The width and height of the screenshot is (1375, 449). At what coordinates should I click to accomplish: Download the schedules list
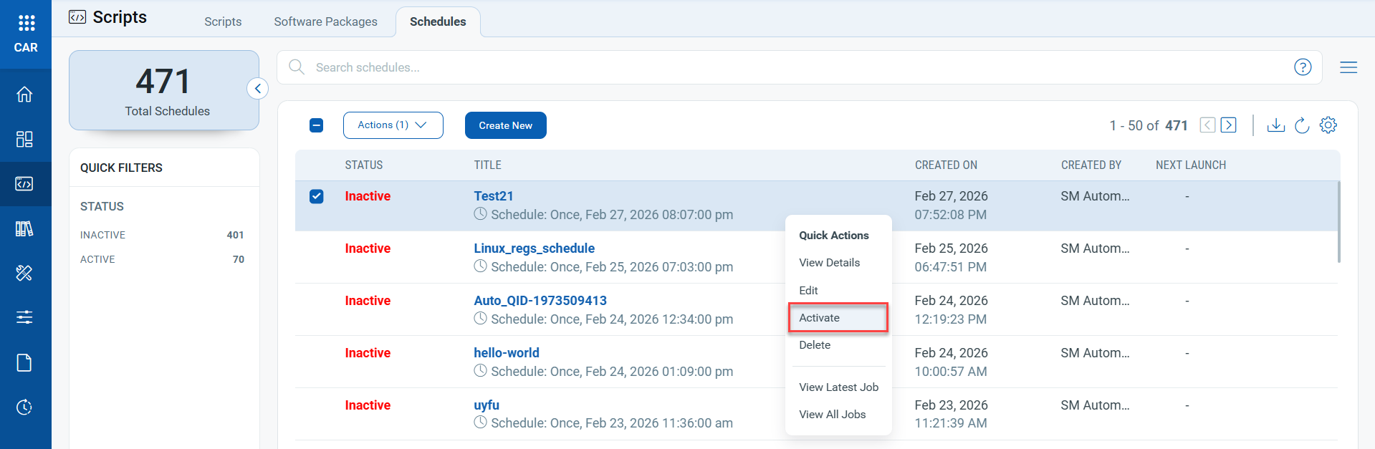point(1275,125)
